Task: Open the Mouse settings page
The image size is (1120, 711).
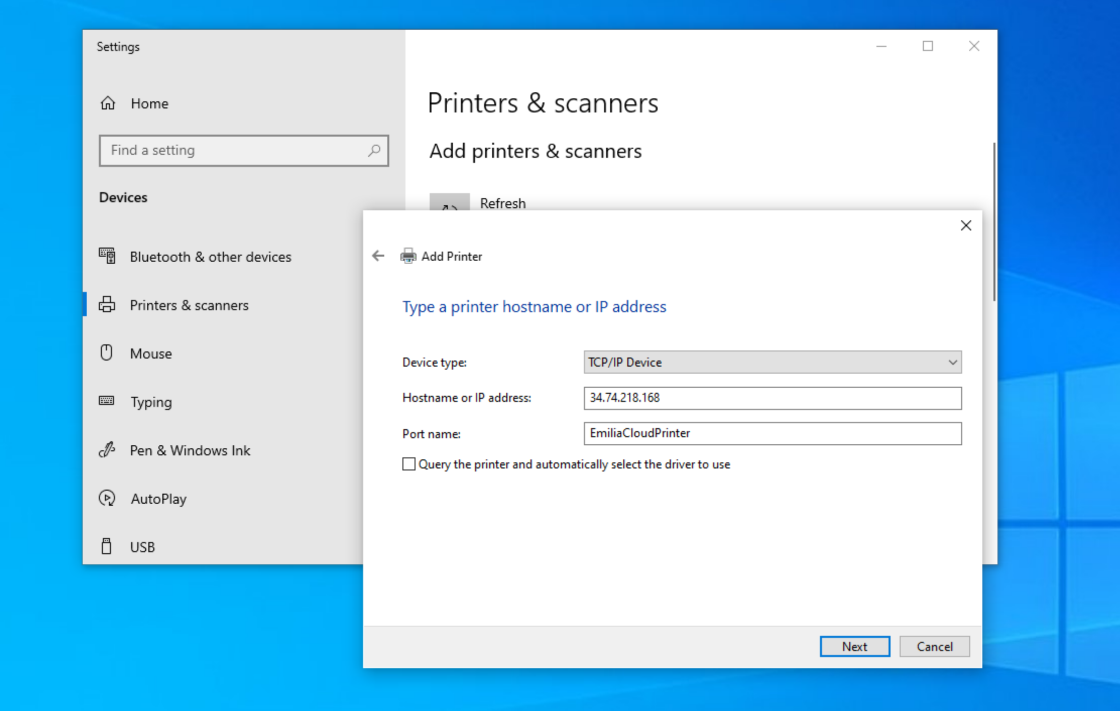Action: click(151, 353)
